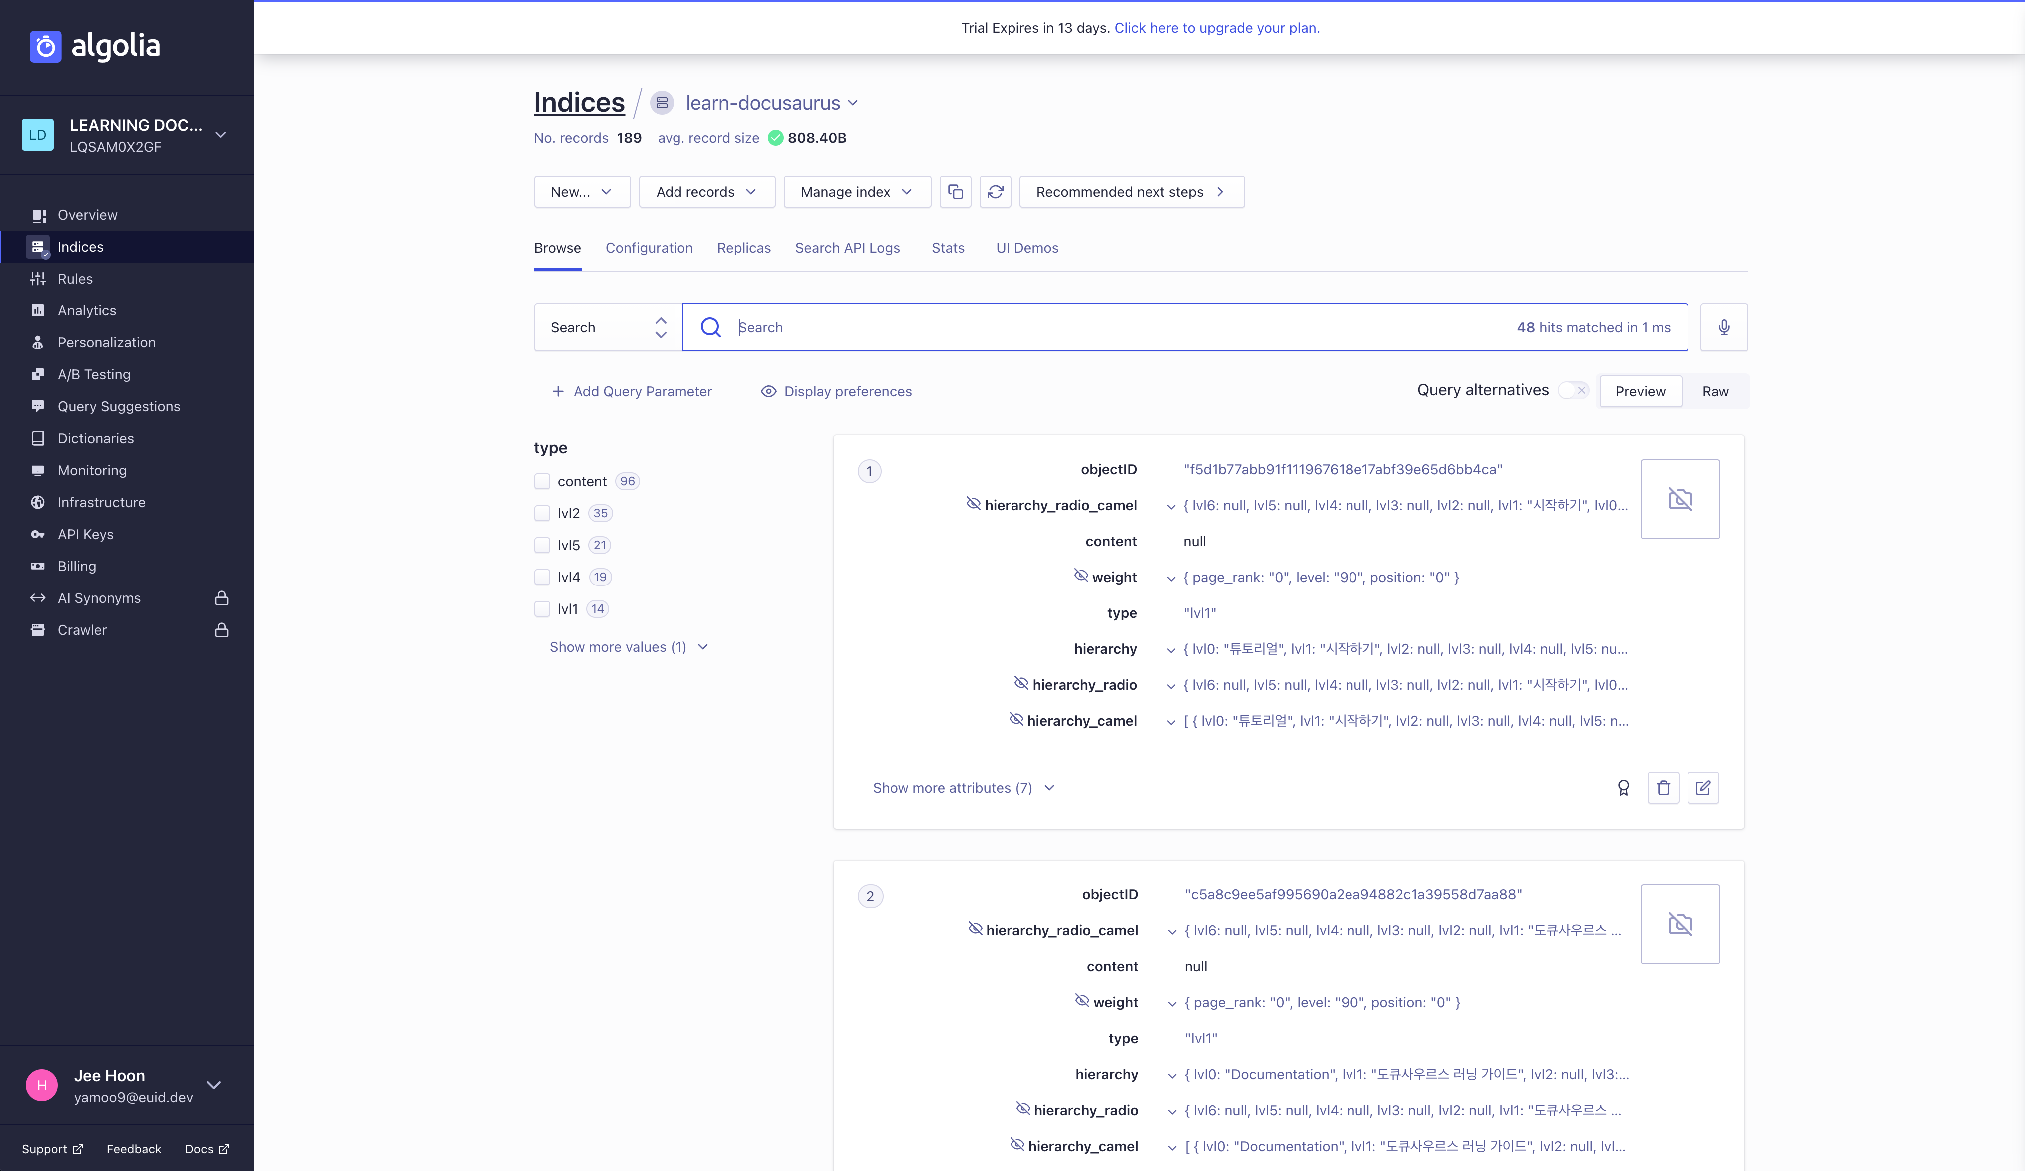
Task: Check the content type facet checkbox
Action: [542, 481]
